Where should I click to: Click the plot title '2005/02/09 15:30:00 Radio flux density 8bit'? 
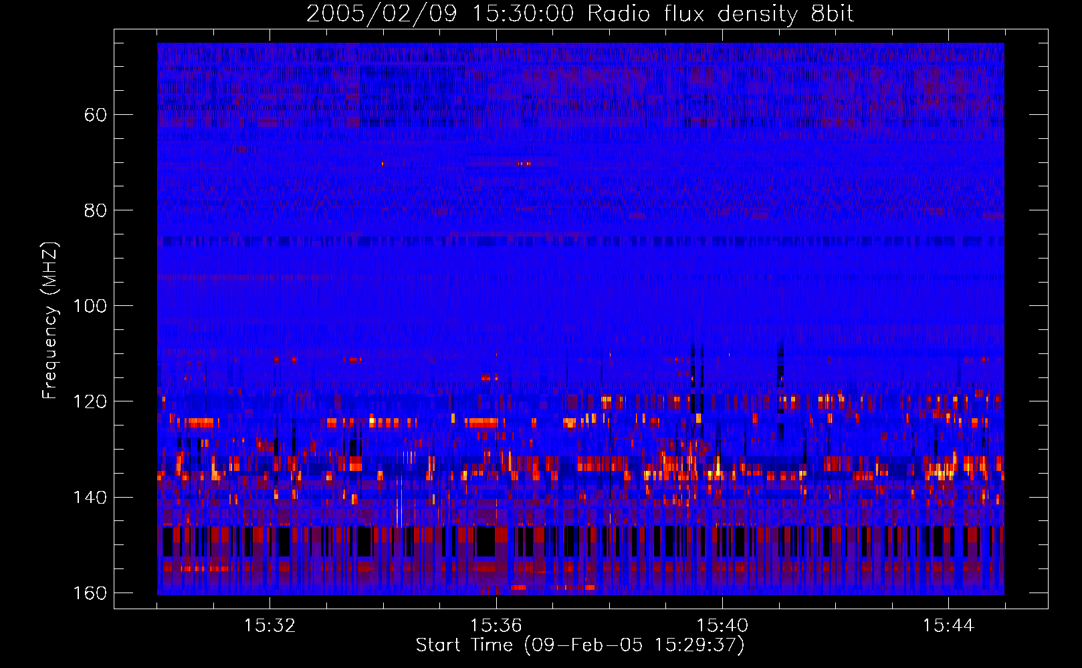point(580,14)
